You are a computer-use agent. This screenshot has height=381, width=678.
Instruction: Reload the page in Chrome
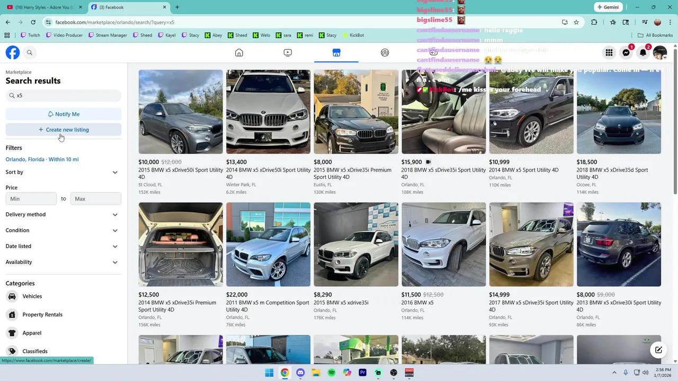coord(33,22)
